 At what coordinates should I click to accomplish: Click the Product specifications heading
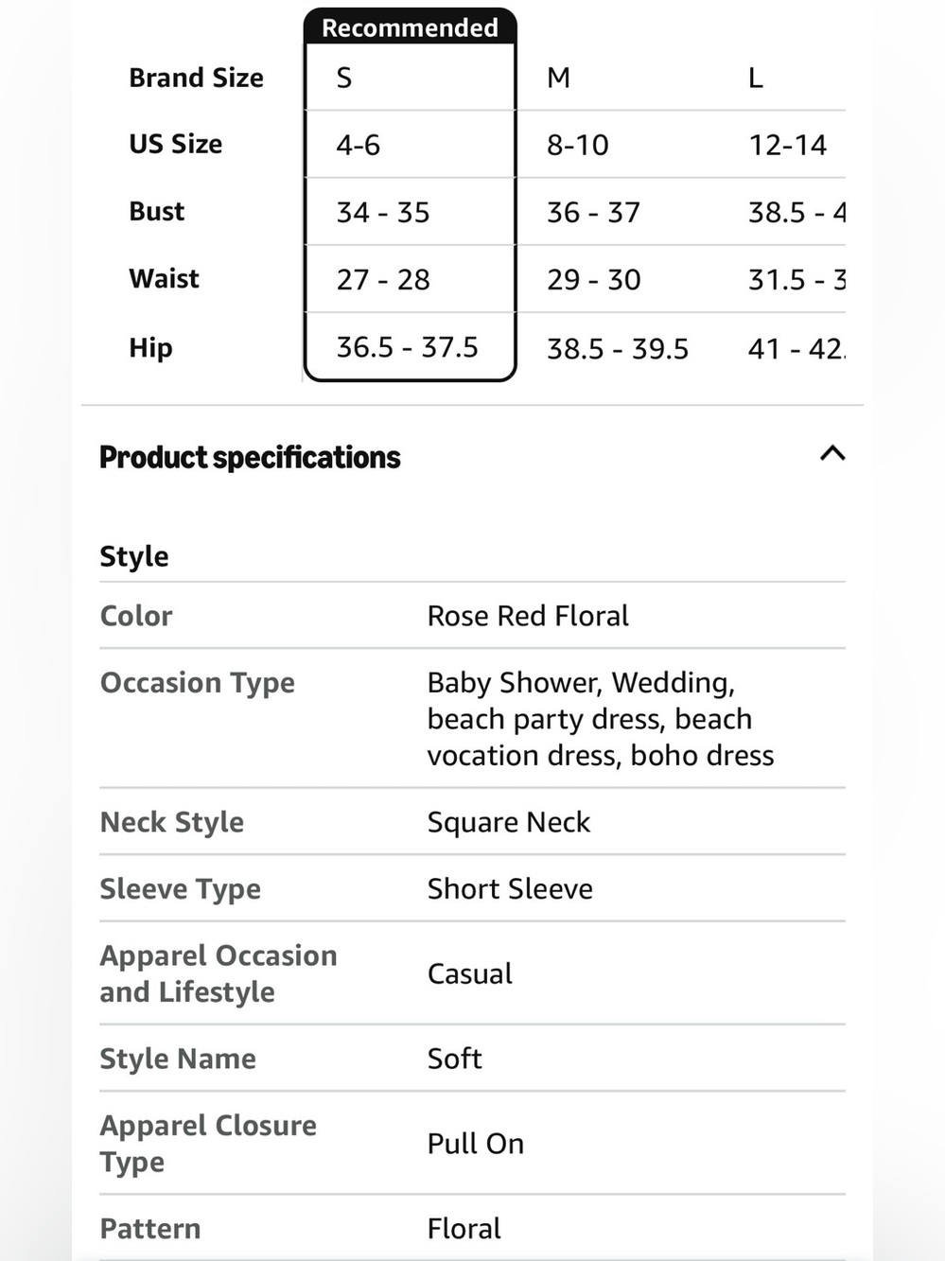(250, 458)
